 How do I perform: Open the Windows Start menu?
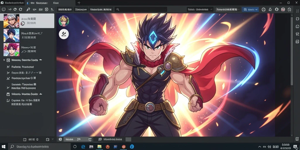click(4, 146)
